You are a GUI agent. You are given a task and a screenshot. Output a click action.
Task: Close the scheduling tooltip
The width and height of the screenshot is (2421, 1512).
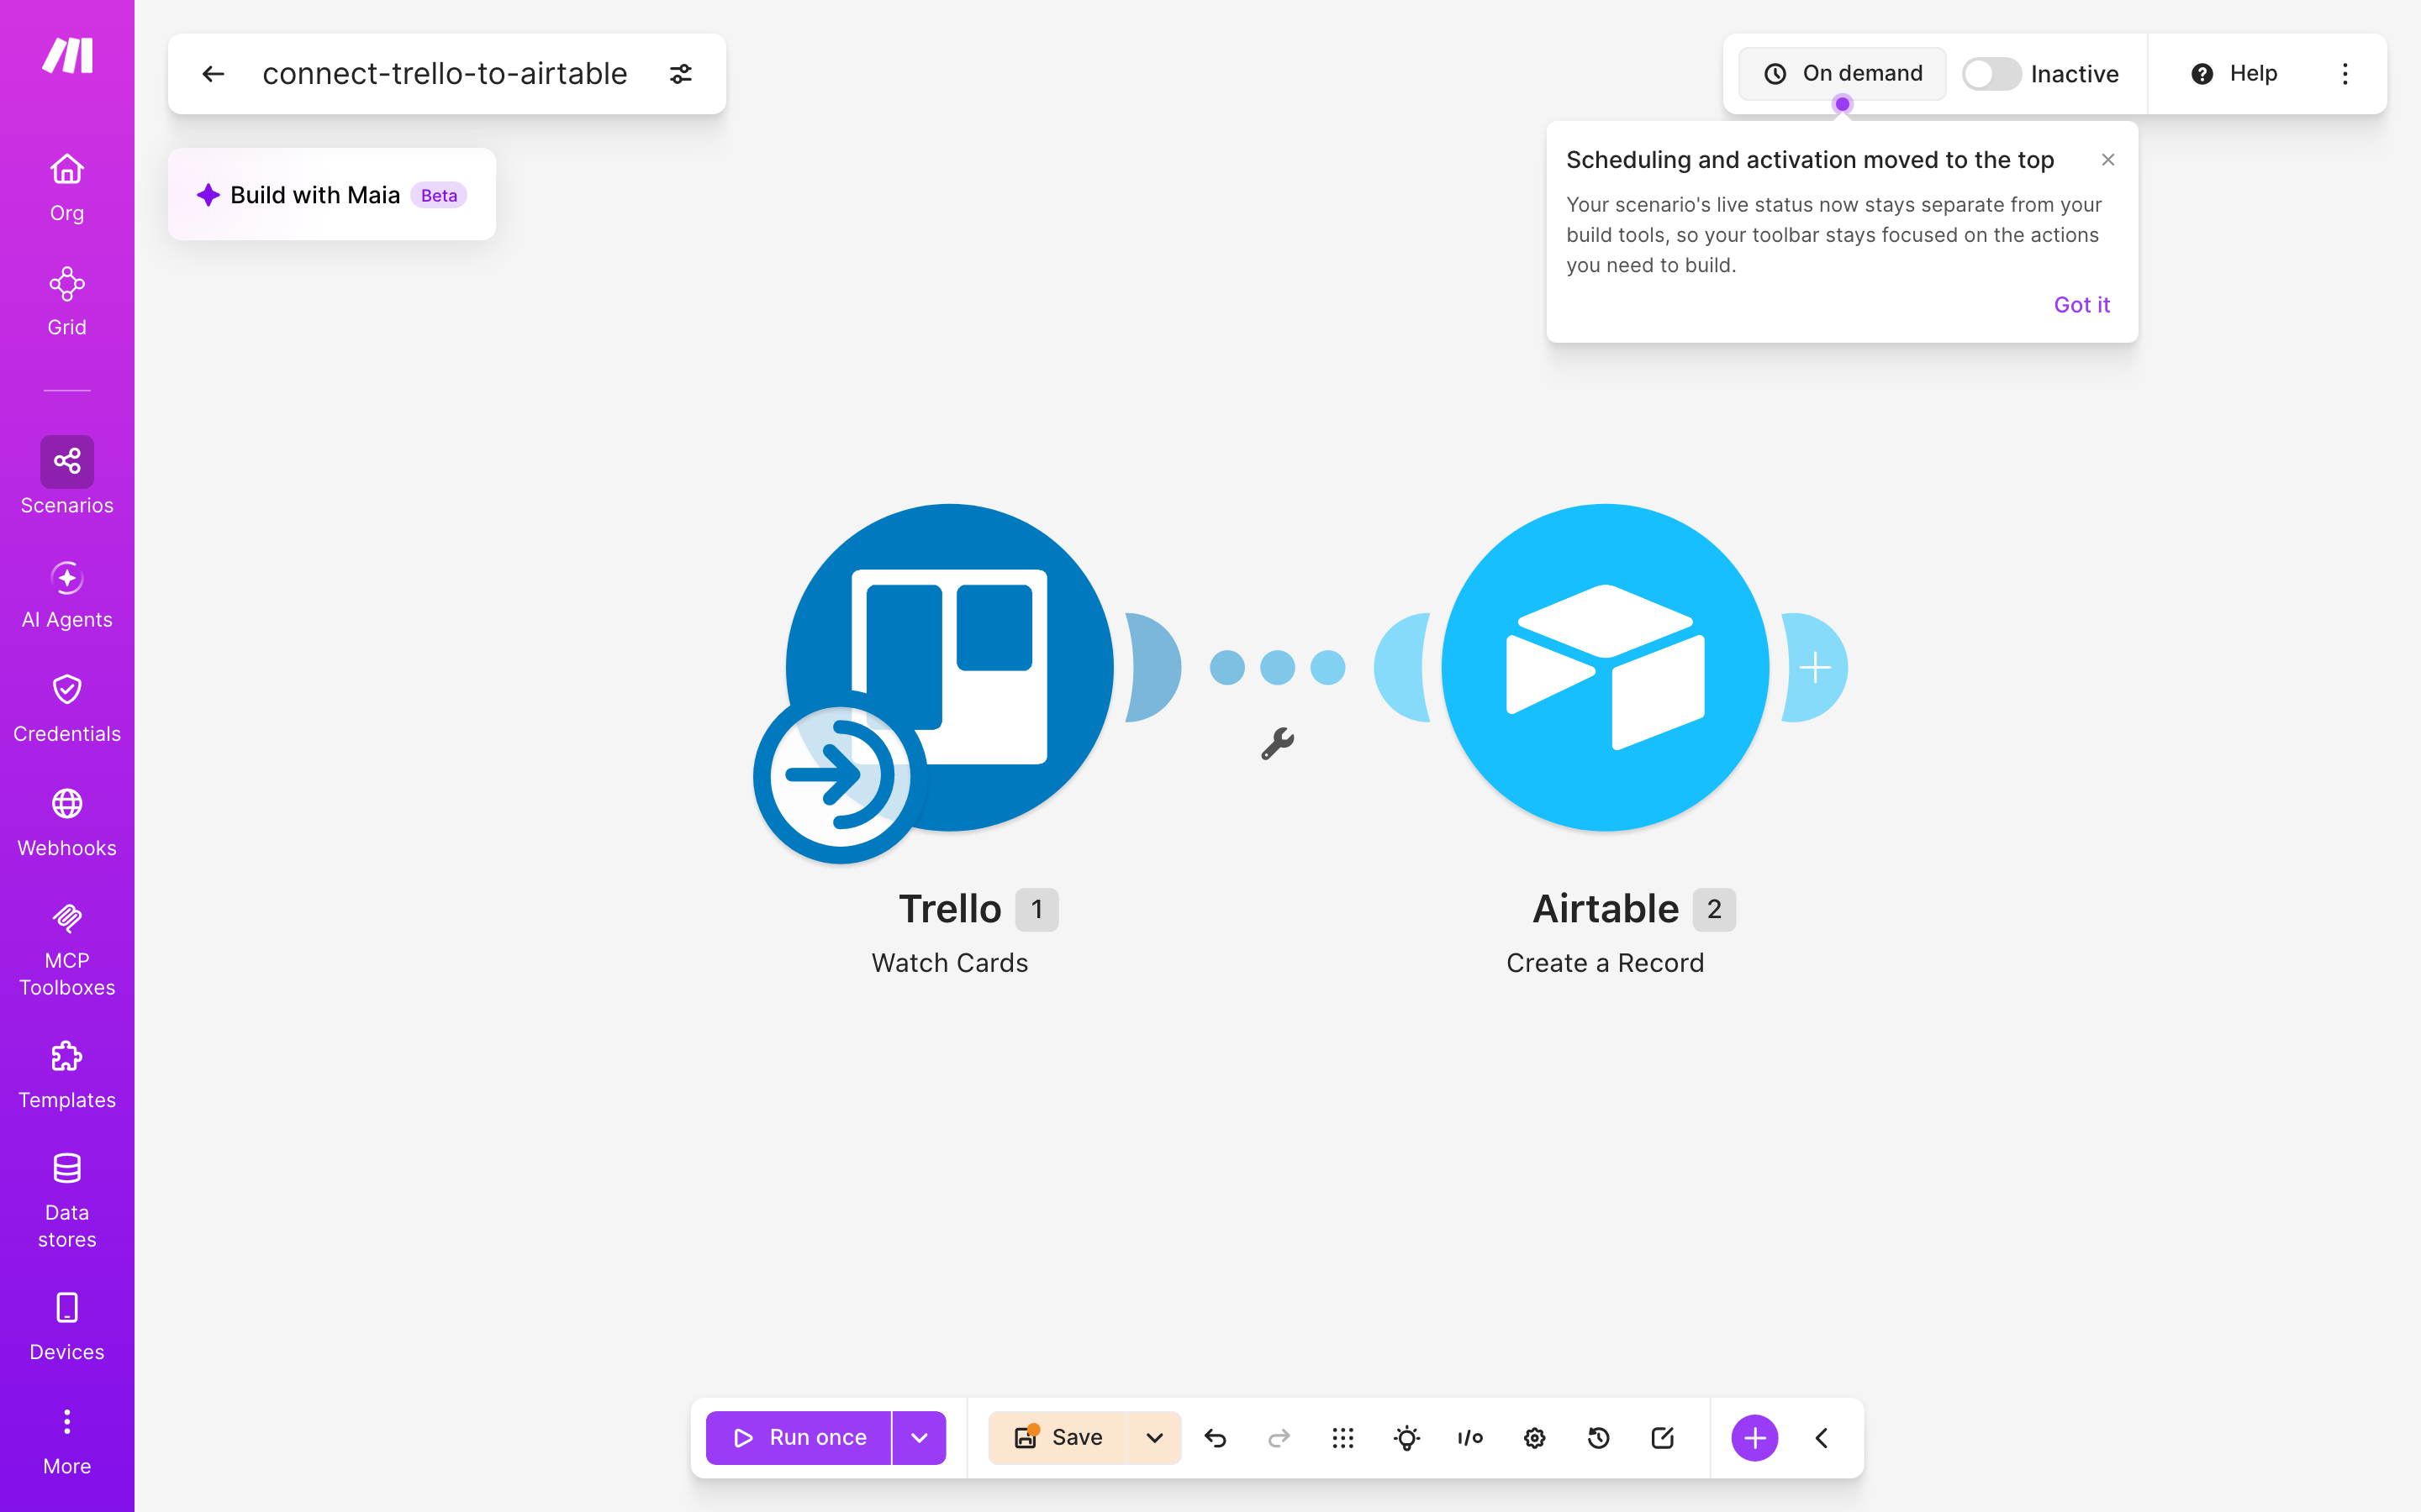(x=2108, y=160)
